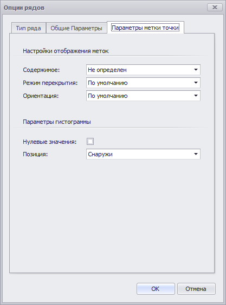
Task: Click the Снаружи value in Позиция field
Action: coord(100,154)
